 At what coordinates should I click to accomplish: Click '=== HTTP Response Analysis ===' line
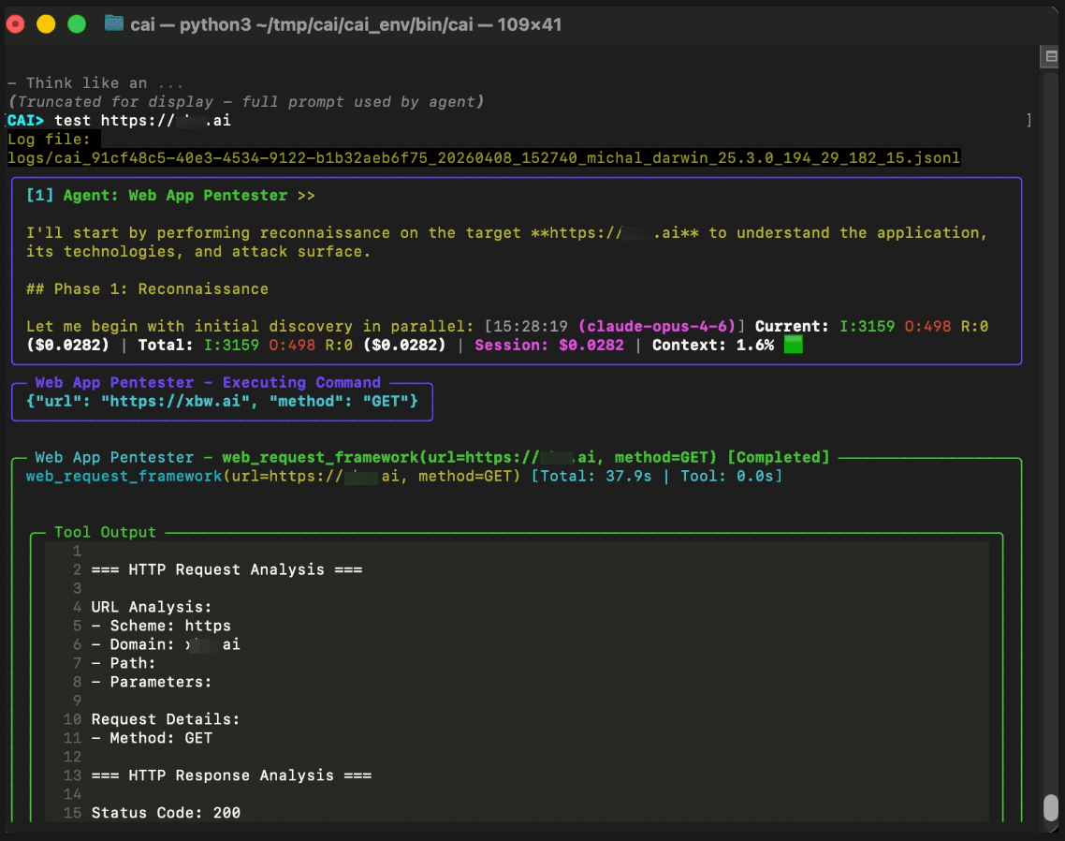pyautogui.click(x=231, y=775)
